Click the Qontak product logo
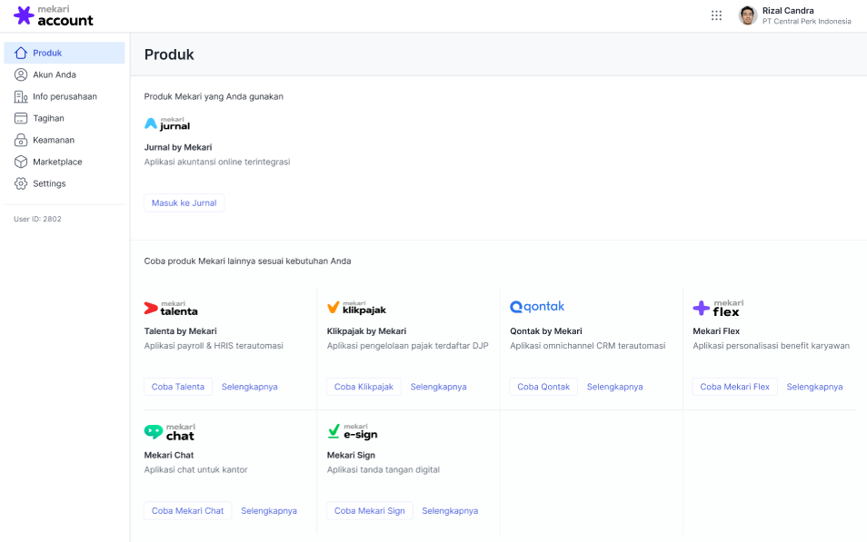 [x=537, y=307]
